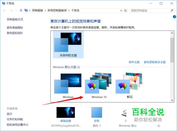This screenshot has width=177, height=131.
Task: Expand chevron after 控制面板 breadcrumb
Action: coord(45,10)
